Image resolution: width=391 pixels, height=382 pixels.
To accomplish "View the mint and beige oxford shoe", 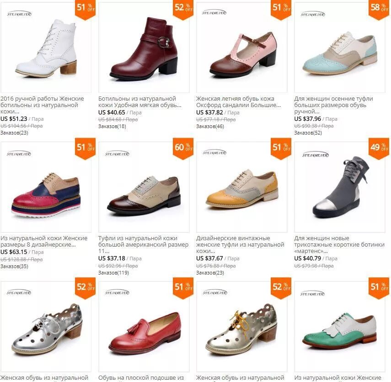I will pos(340,48).
